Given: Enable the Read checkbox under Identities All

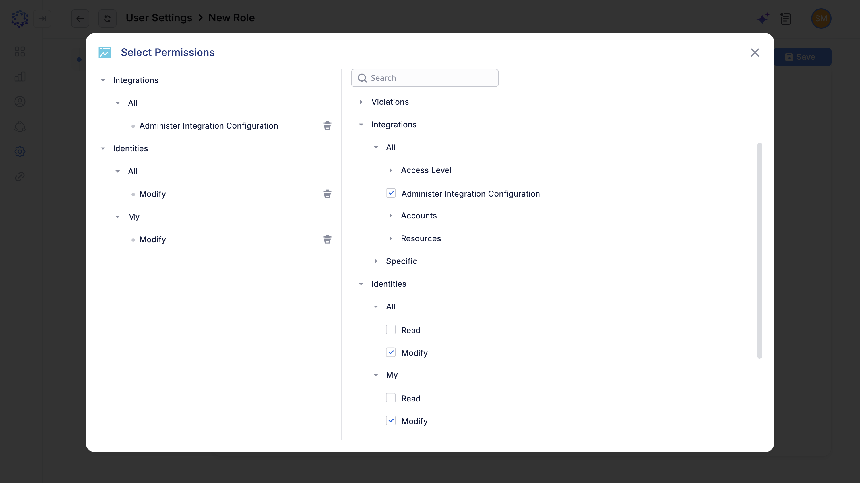Looking at the screenshot, I should 390,330.
